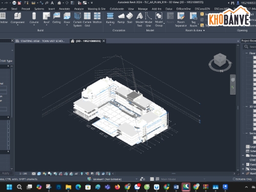Open the full navigation wheel on navigation bar
Viewport: 256px width, 192px height.
coord(233,80)
